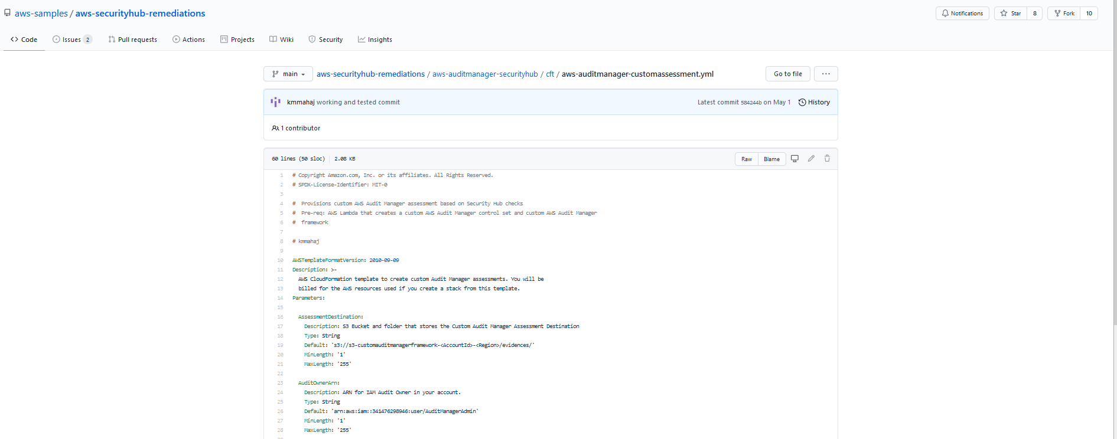Open the main branch dropdown
The height and width of the screenshot is (439, 1117).
coord(288,74)
